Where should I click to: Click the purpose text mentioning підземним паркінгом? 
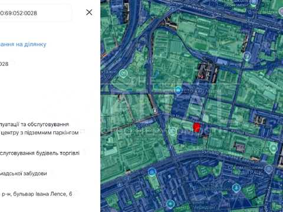tap(39, 132)
